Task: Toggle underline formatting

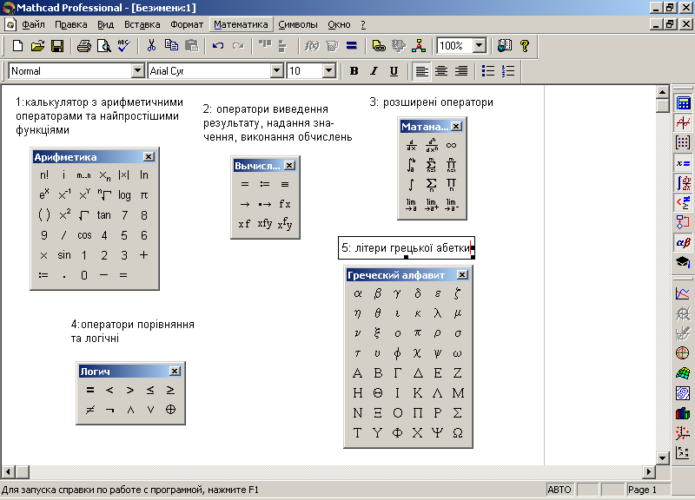Action: (x=394, y=71)
